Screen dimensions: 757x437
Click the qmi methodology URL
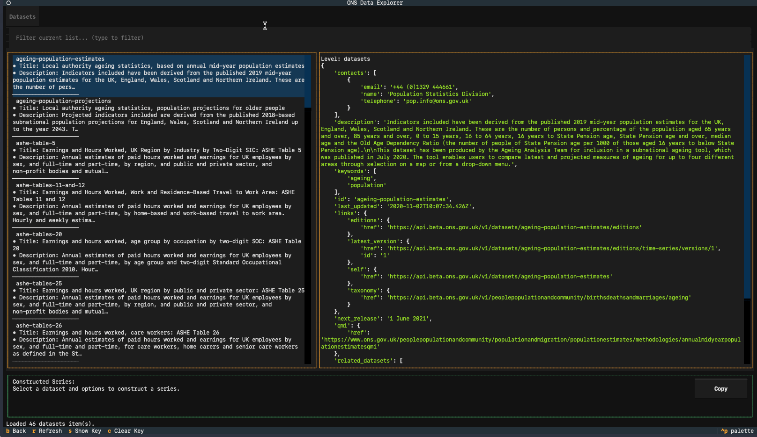coord(531,343)
